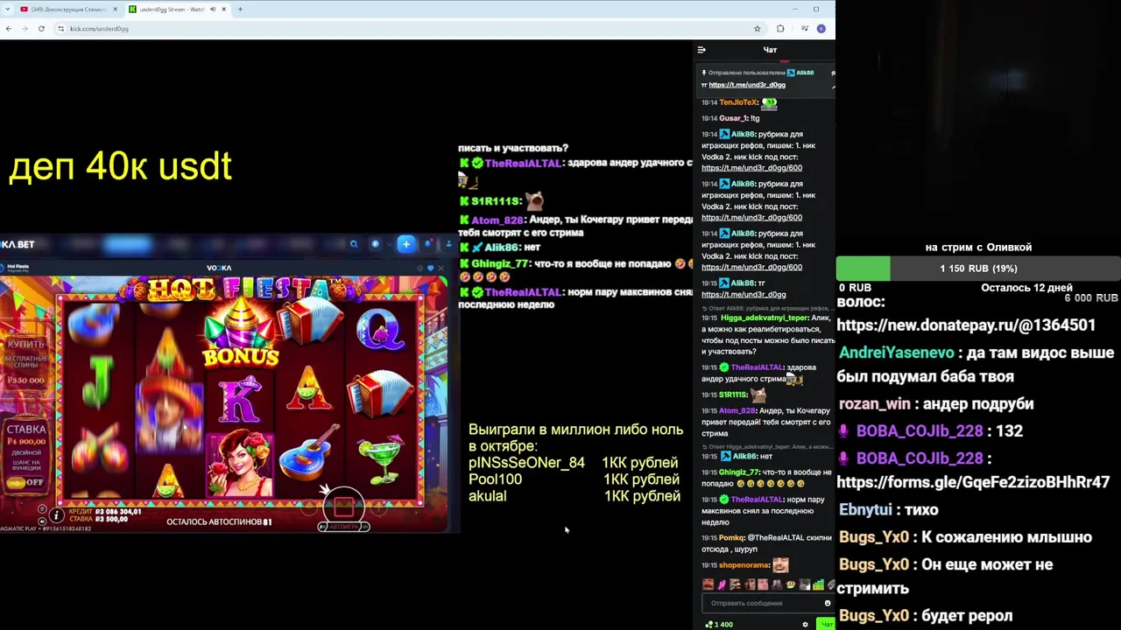The height and width of the screenshot is (630, 1121).
Task: Collapse the chat panel with arrow icon
Action: [x=702, y=50]
